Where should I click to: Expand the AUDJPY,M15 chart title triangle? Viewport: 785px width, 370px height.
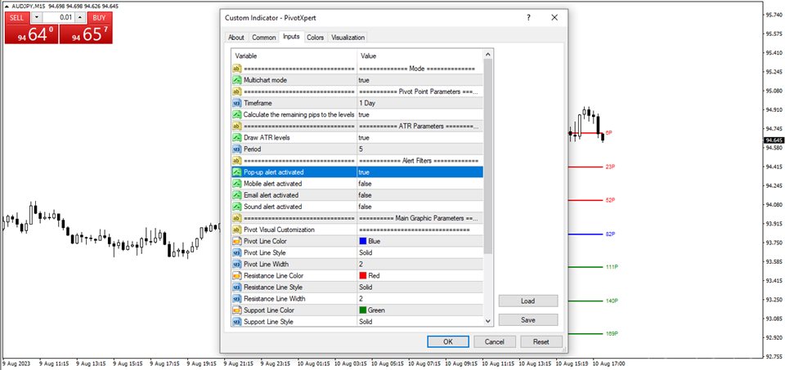pyautogui.click(x=6, y=5)
